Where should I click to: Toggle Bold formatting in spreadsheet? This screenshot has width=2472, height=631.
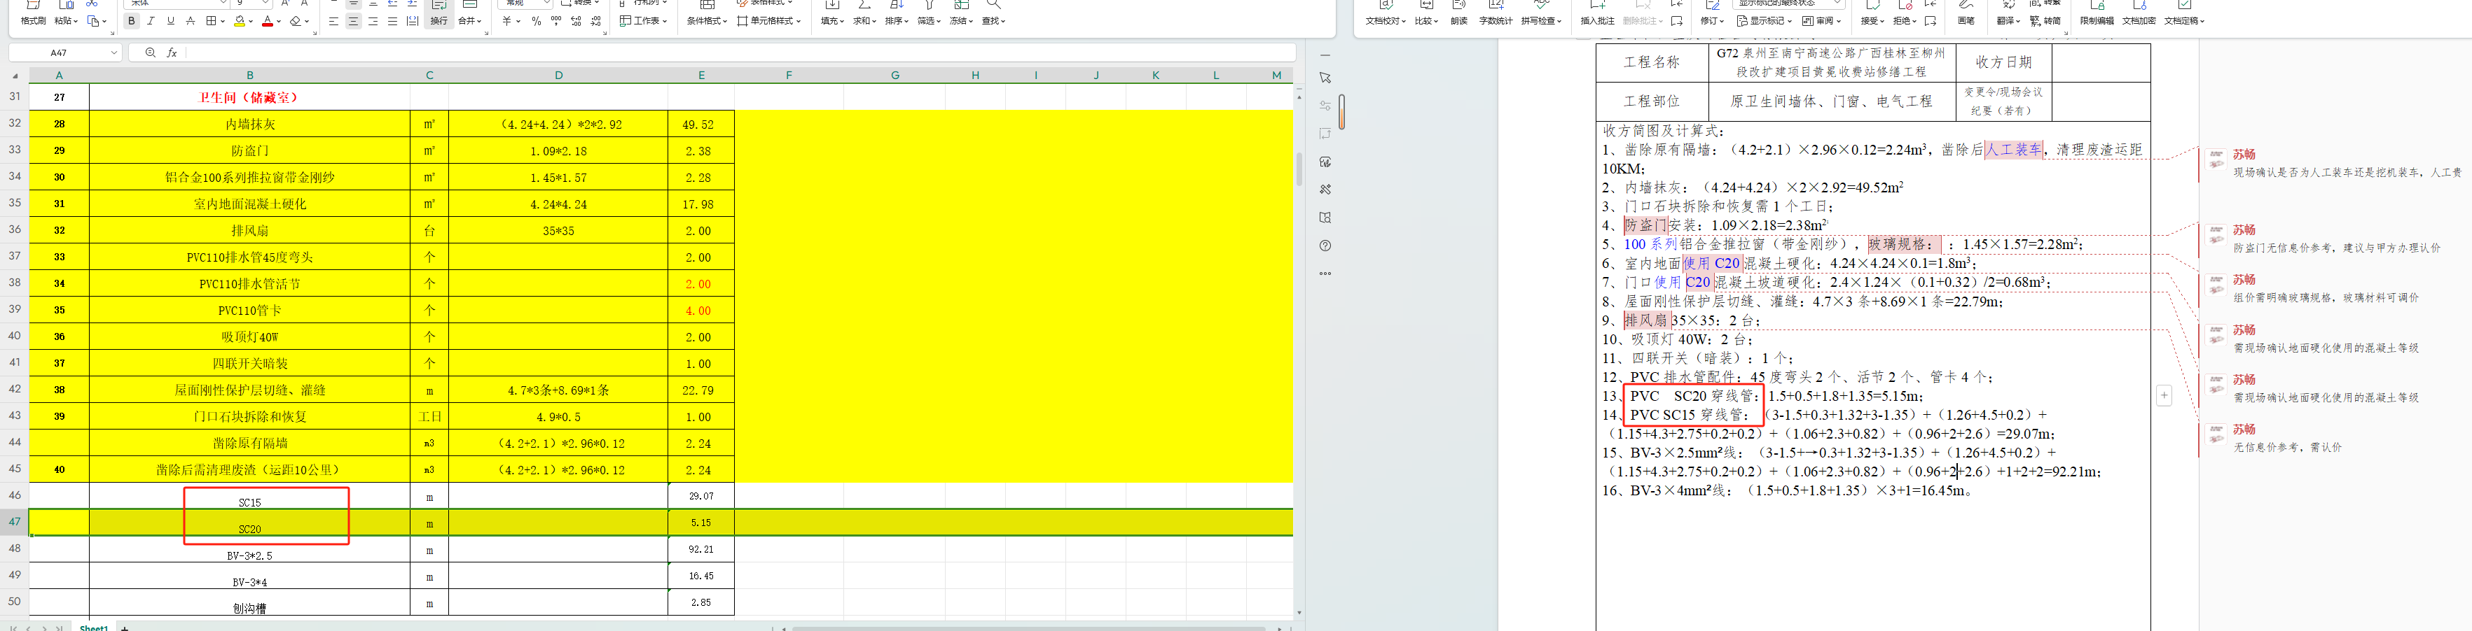(132, 21)
